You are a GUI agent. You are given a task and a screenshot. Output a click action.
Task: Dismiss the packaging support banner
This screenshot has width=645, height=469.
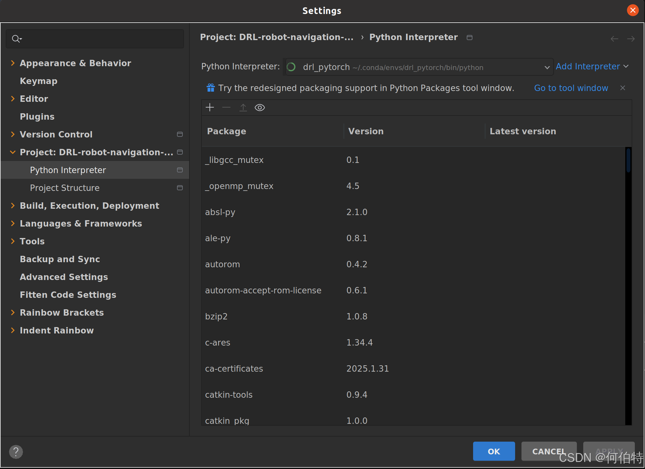[623, 88]
